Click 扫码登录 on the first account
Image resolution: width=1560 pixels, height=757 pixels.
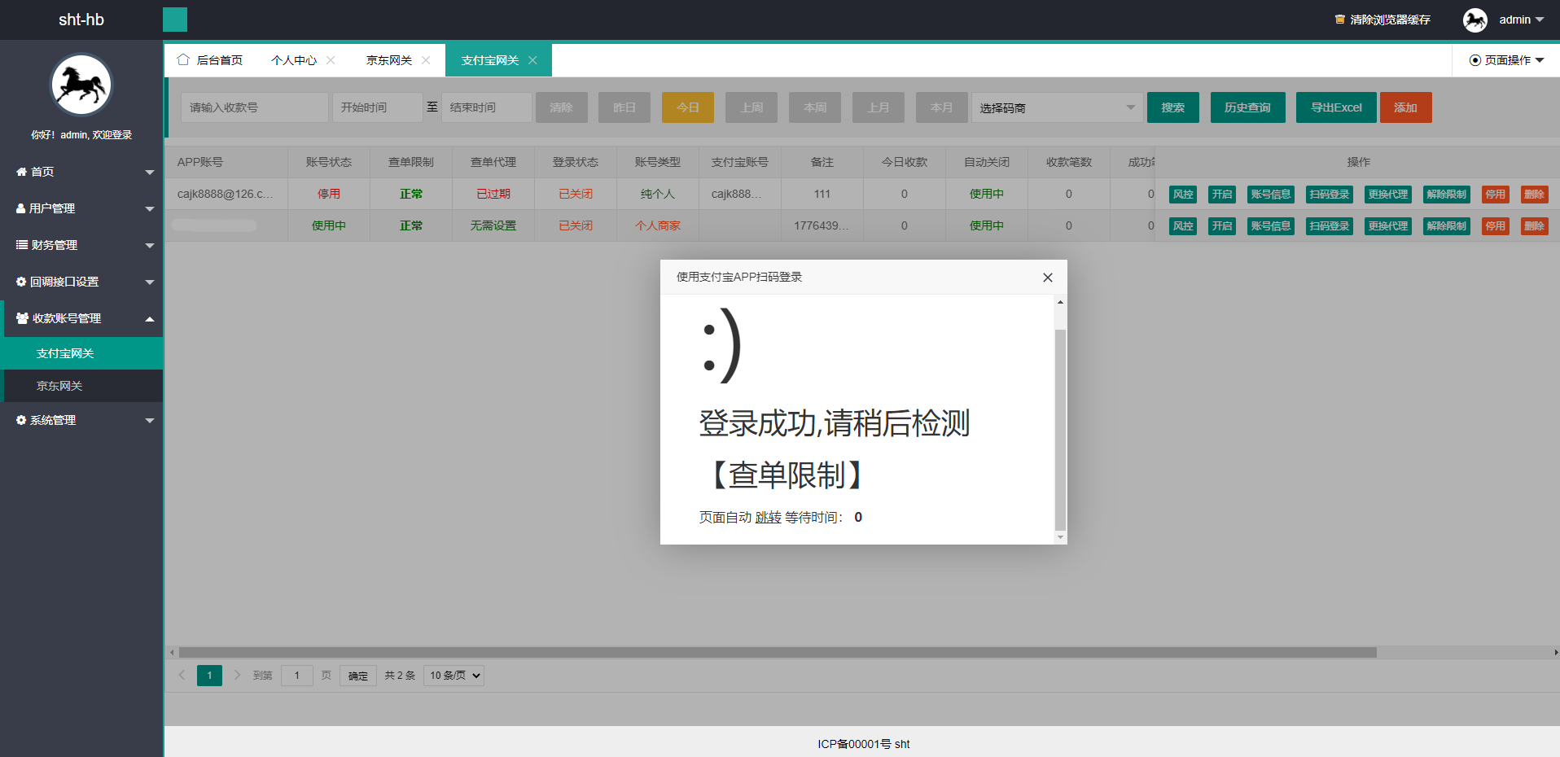click(1329, 194)
